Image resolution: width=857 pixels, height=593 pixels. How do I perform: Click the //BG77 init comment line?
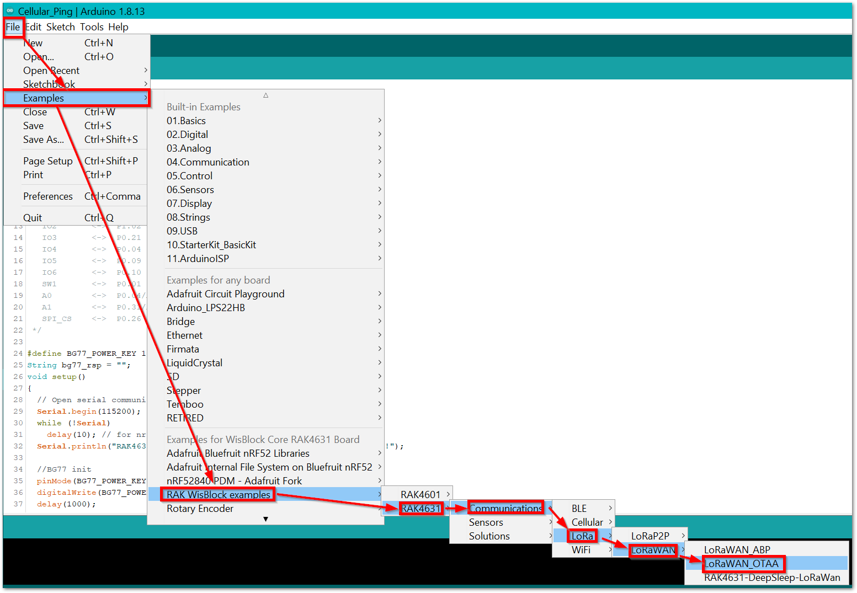point(64,469)
